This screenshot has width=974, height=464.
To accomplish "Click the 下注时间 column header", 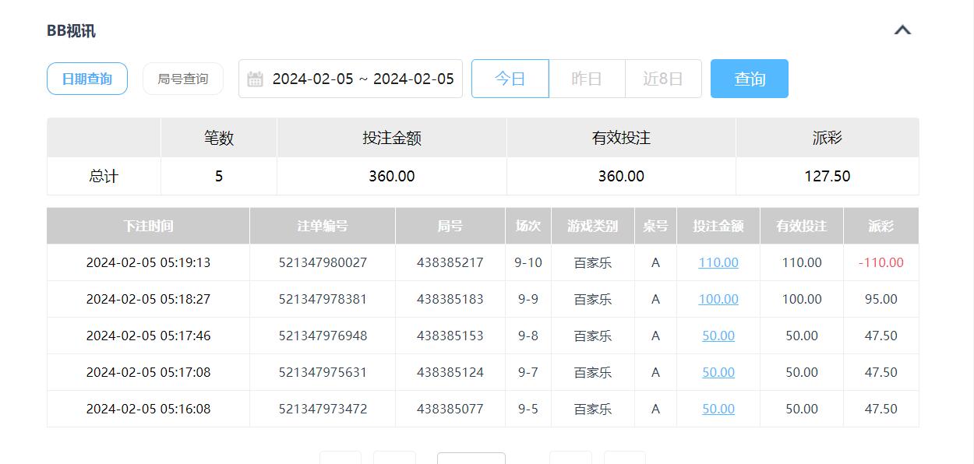I will point(148,226).
